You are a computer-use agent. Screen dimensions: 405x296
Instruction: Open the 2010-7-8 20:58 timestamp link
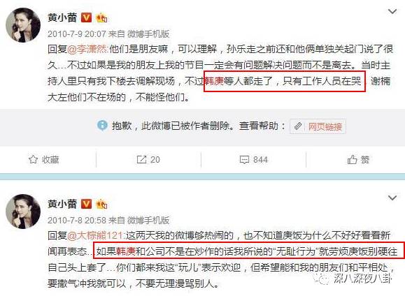click(x=77, y=220)
